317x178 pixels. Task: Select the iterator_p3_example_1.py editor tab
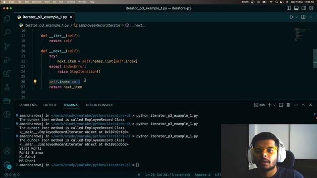45,17
